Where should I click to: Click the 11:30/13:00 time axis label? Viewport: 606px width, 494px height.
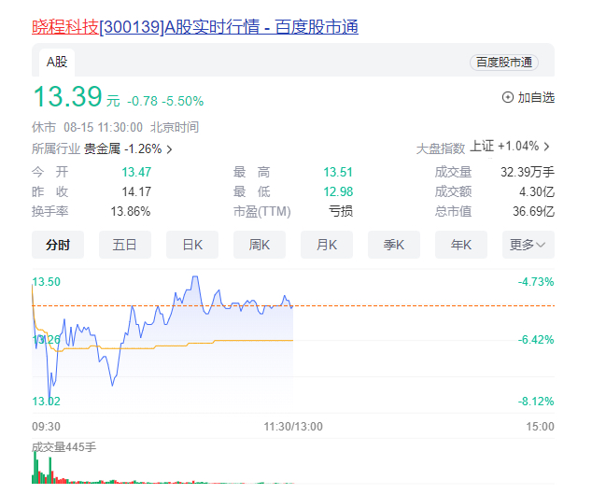pos(293,427)
